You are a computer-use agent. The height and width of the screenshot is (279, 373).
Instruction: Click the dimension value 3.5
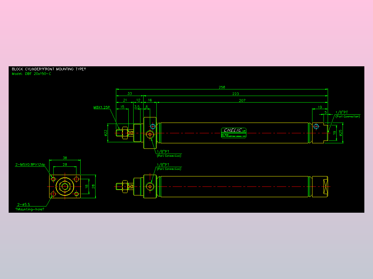(x=137, y=107)
